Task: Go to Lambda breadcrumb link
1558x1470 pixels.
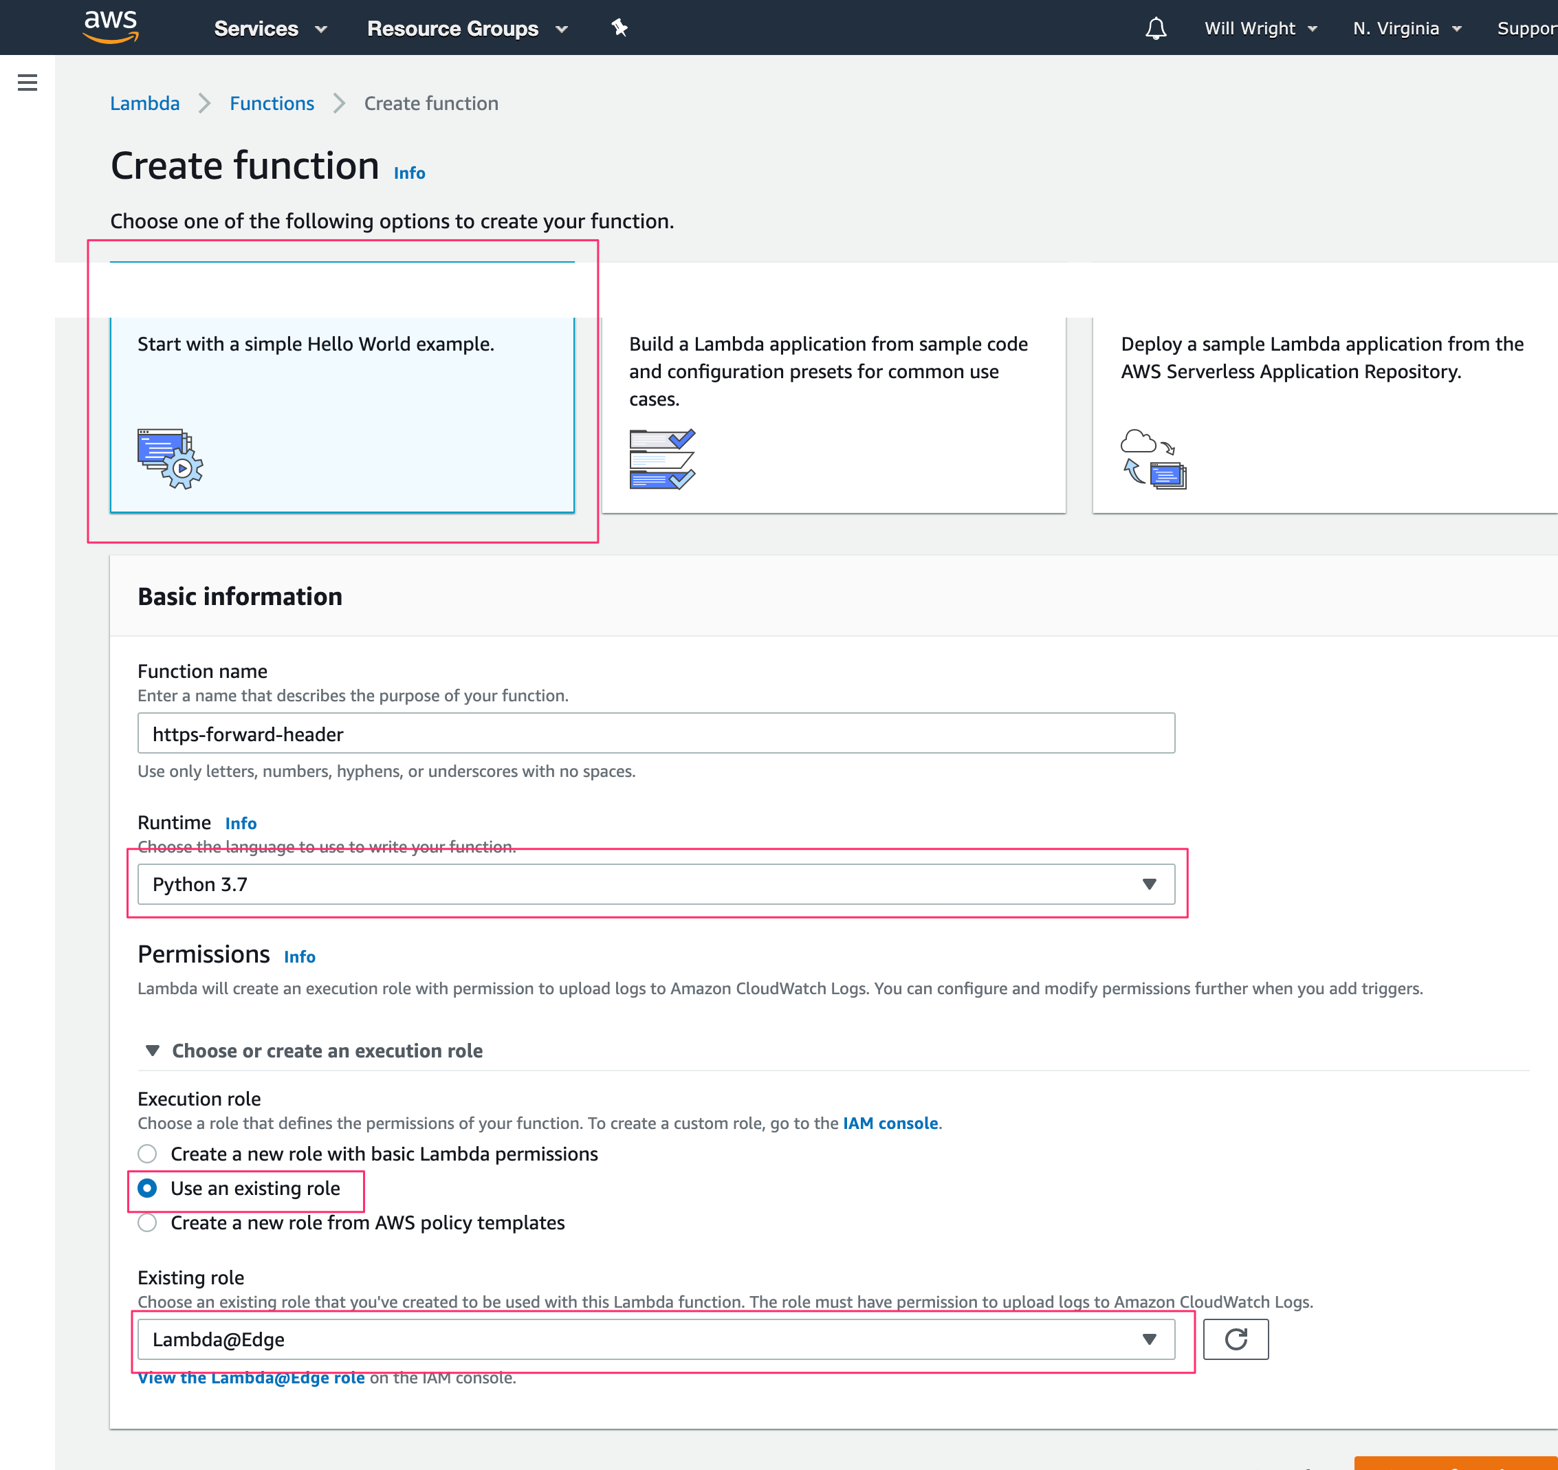Action: 145,103
